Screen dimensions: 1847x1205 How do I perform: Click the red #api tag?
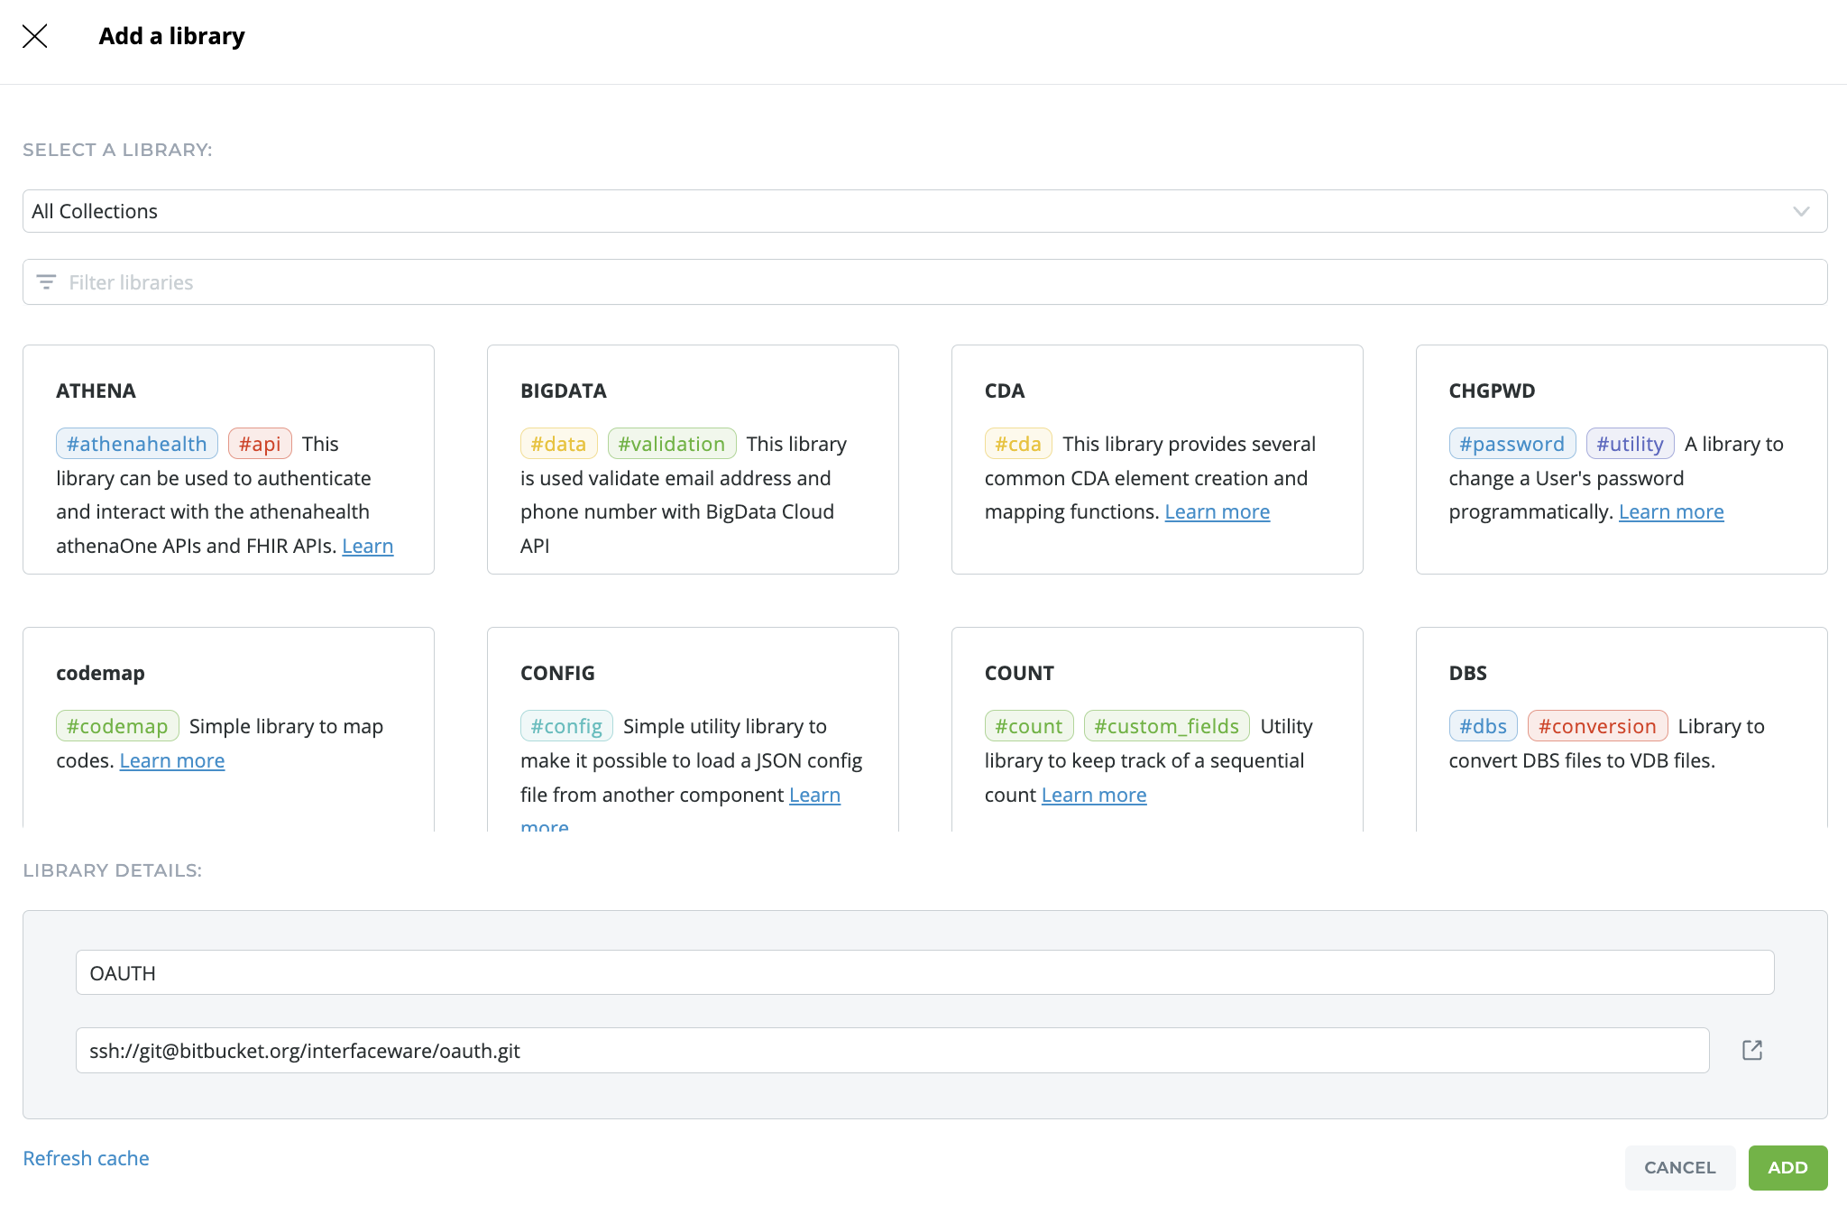pyautogui.click(x=260, y=444)
